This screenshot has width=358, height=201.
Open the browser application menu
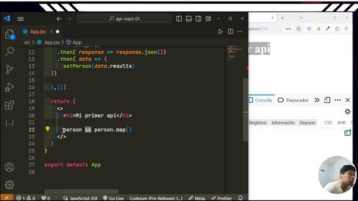click(346, 28)
